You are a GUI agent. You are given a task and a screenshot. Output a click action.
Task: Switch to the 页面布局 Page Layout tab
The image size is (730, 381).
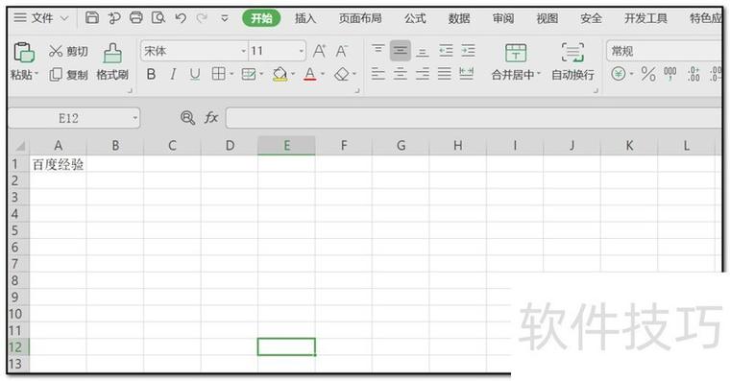coord(360,18)
